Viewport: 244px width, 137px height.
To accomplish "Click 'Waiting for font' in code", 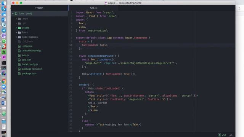I will pos(117,124).
